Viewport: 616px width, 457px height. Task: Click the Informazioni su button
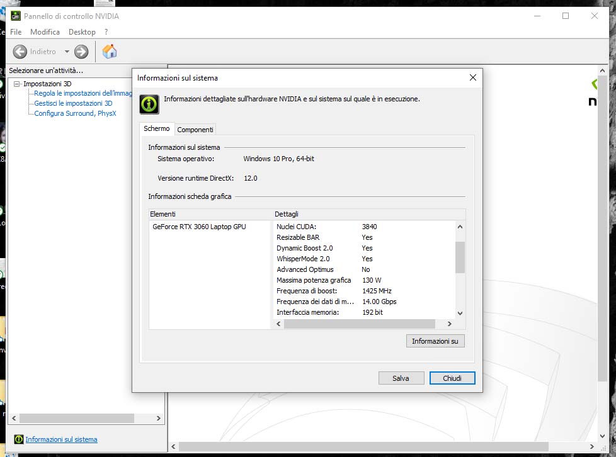tap(435, 341)
